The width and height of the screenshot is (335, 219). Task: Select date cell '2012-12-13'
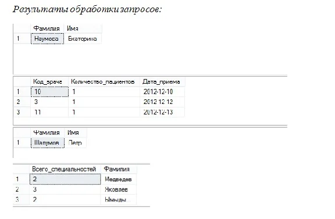pos(162,112)
